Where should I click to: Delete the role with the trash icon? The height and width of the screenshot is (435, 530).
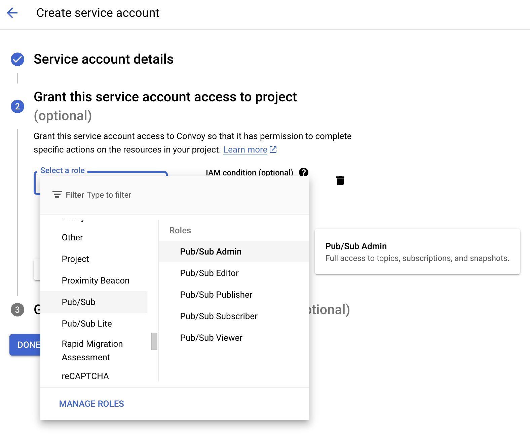[340, 180]
